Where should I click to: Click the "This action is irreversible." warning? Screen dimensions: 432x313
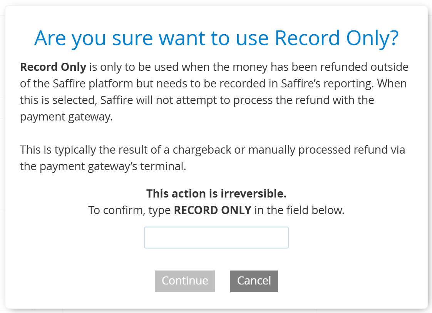[x=216, y=193]
